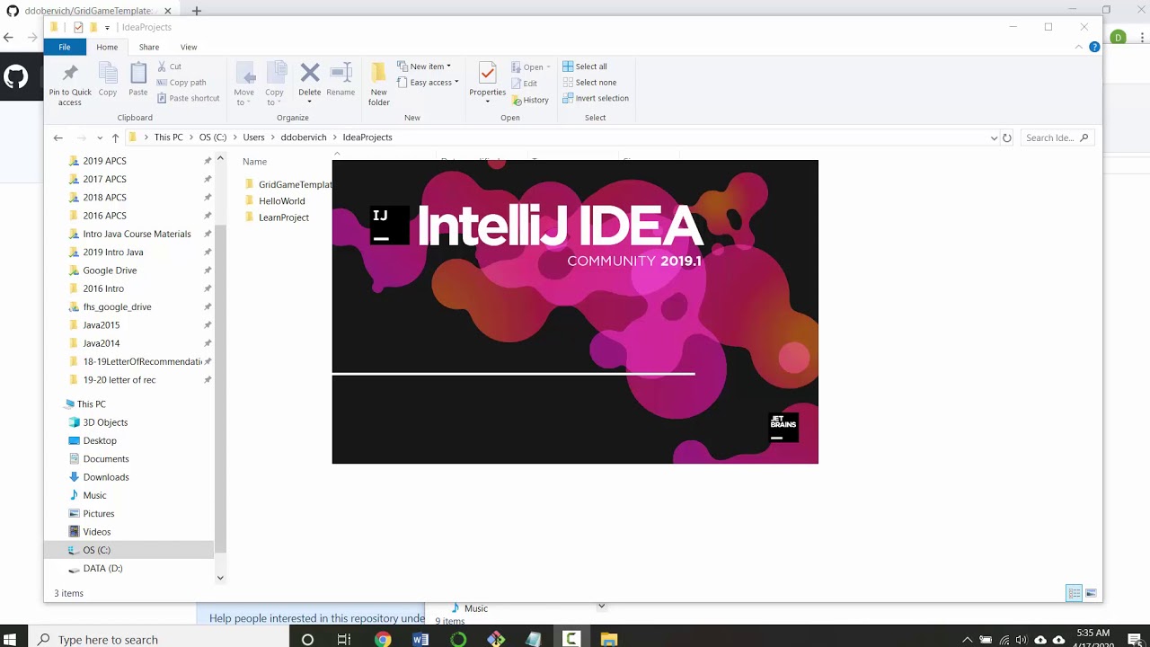Switch to large icons view
Viewport: 1150px width, 647px height.
(1091, 593)
